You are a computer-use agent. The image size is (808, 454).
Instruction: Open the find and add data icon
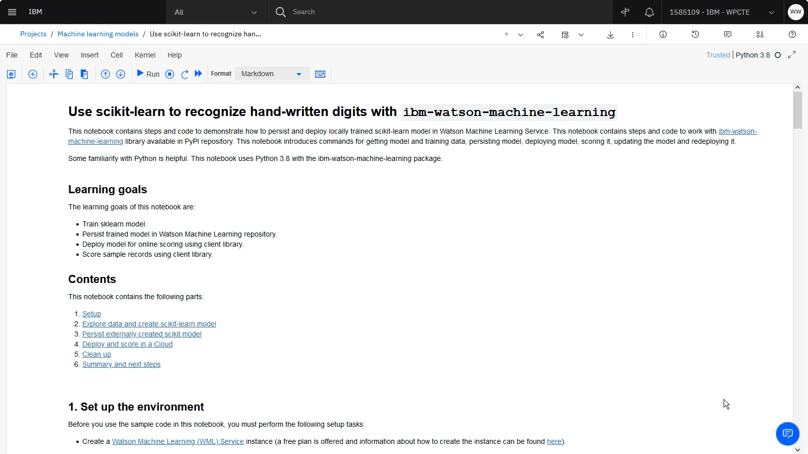760,34
